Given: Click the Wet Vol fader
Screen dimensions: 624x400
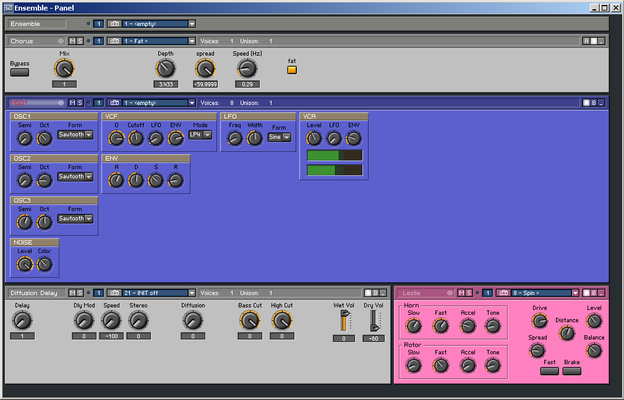Looking at the screenshot, I should (x=344, y=320).
